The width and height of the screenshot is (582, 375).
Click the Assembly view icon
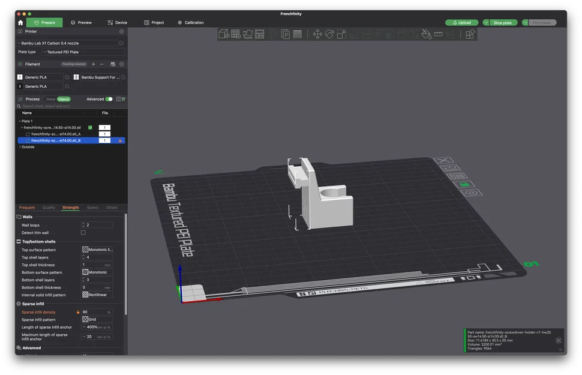click(470, 34)
